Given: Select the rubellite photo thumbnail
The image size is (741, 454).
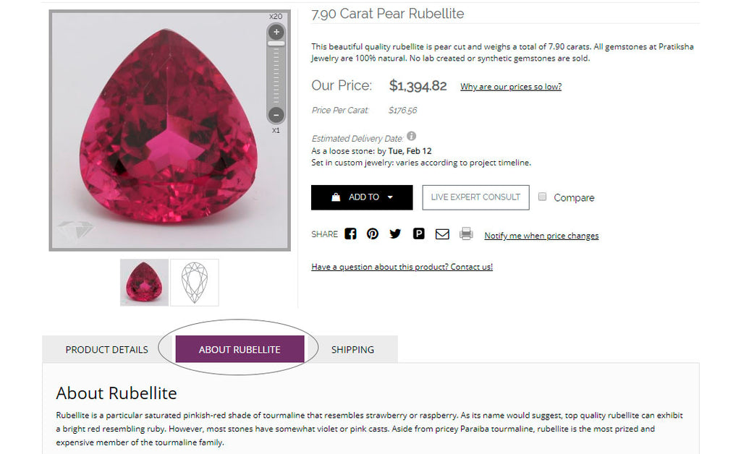Looking at the screenshot, I should tap(144, 283).
